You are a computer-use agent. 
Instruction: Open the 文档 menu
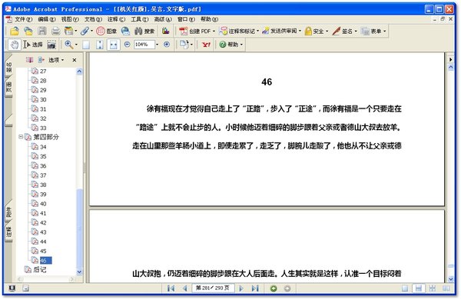[x=93, y=19]
